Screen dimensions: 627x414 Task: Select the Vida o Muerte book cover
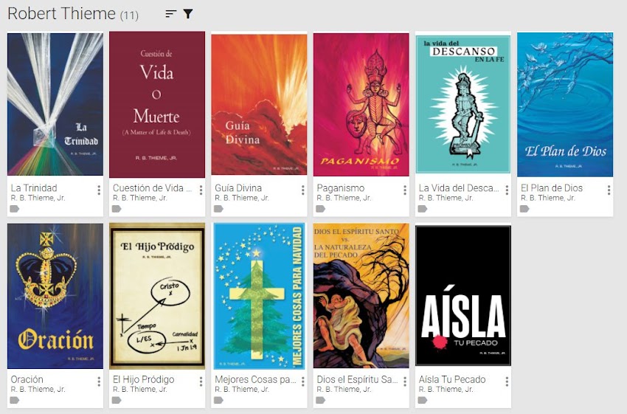(157, 104)
